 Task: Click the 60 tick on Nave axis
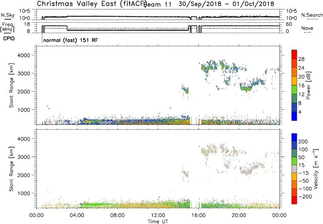(x=289, y=24)
